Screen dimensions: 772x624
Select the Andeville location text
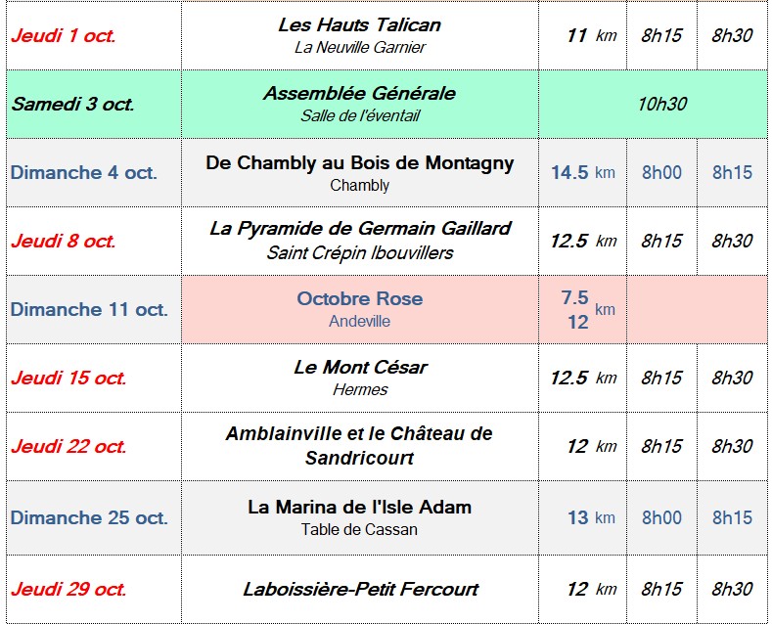(359, 321)
